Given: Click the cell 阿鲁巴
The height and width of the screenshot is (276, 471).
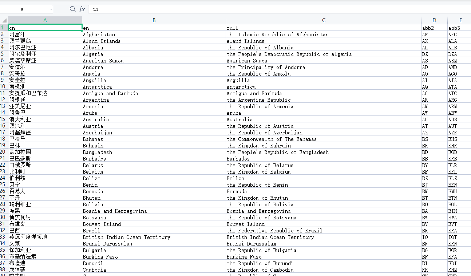Looking at the screenshot, I should click(45, 113).
